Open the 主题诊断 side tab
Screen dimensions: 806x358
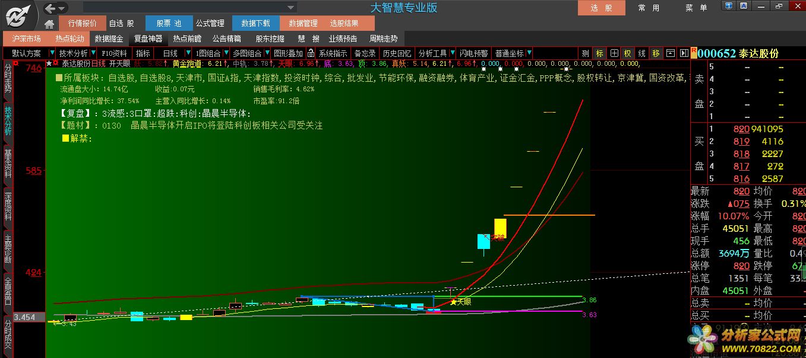8,249
